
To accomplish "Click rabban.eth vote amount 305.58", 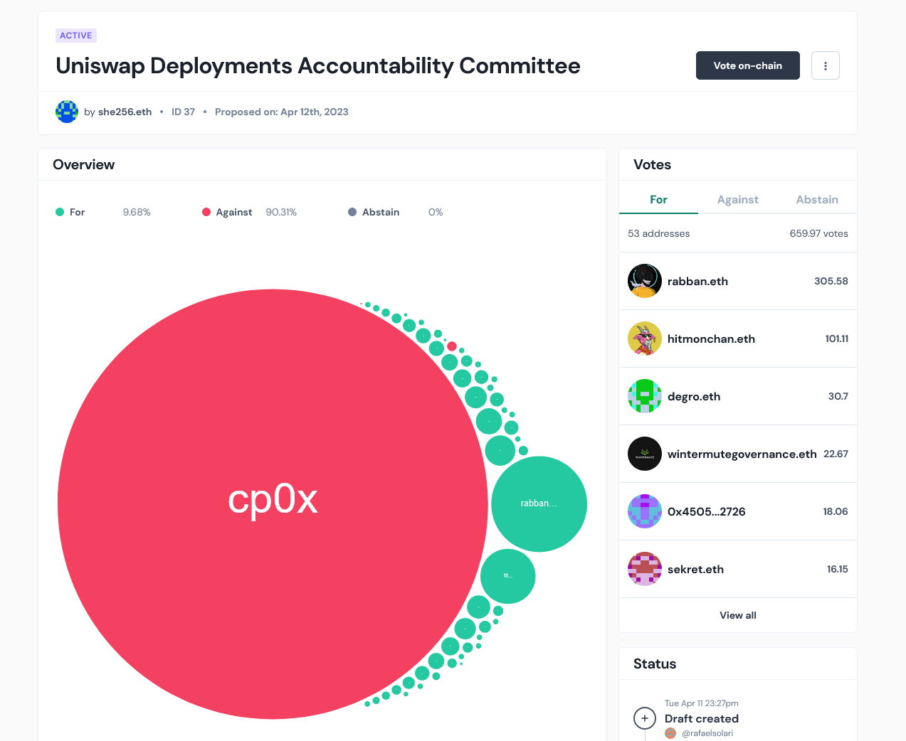I will click(x=831, y=281).
